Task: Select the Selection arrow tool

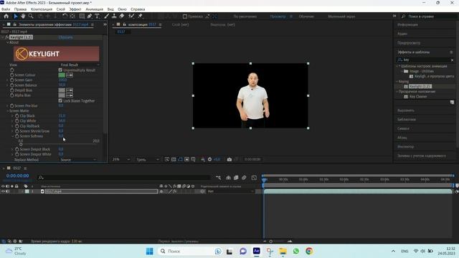Action: (16, 16)
